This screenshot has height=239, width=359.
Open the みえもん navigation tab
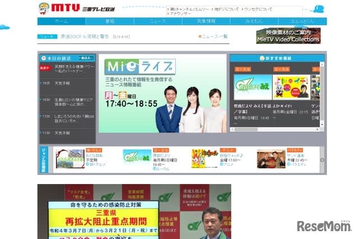(254, 21)
